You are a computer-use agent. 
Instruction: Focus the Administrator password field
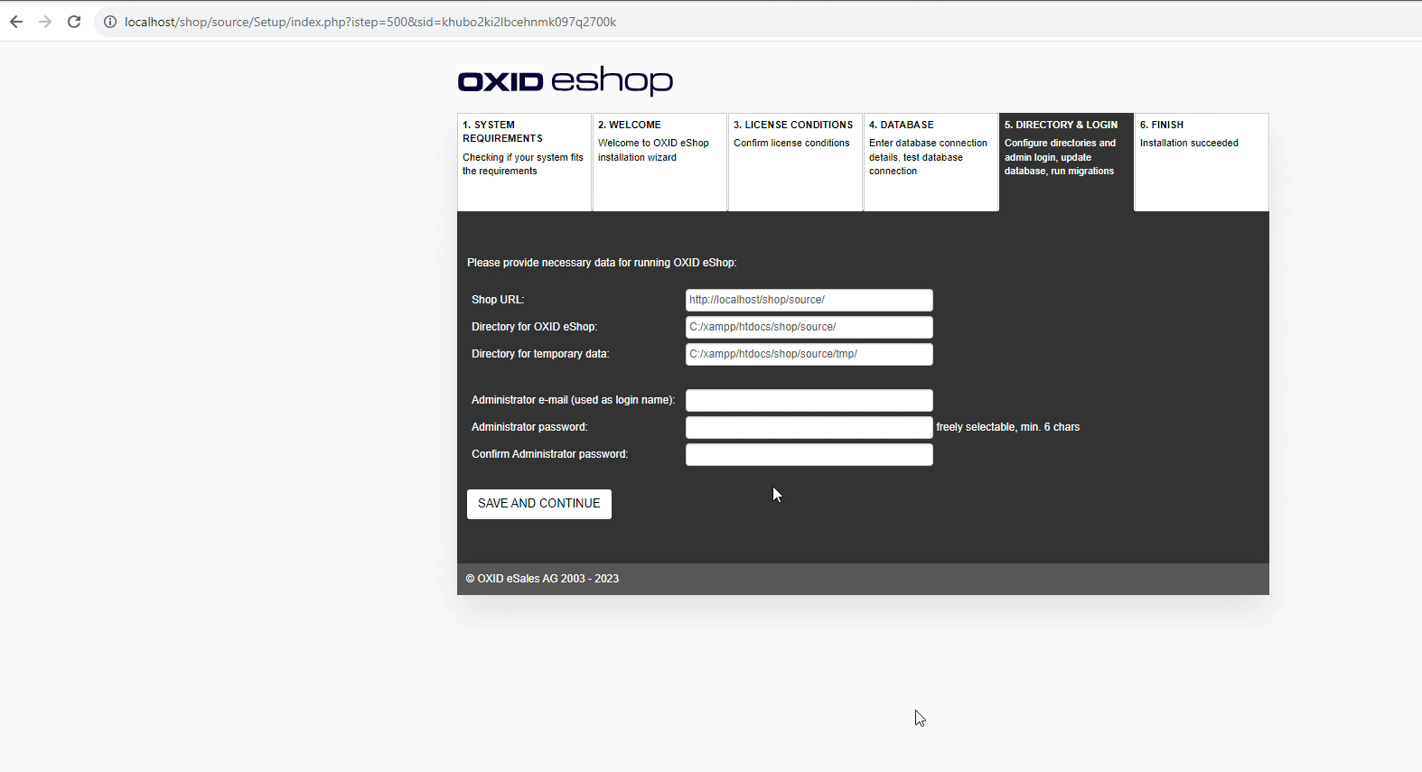pos(809,427)
